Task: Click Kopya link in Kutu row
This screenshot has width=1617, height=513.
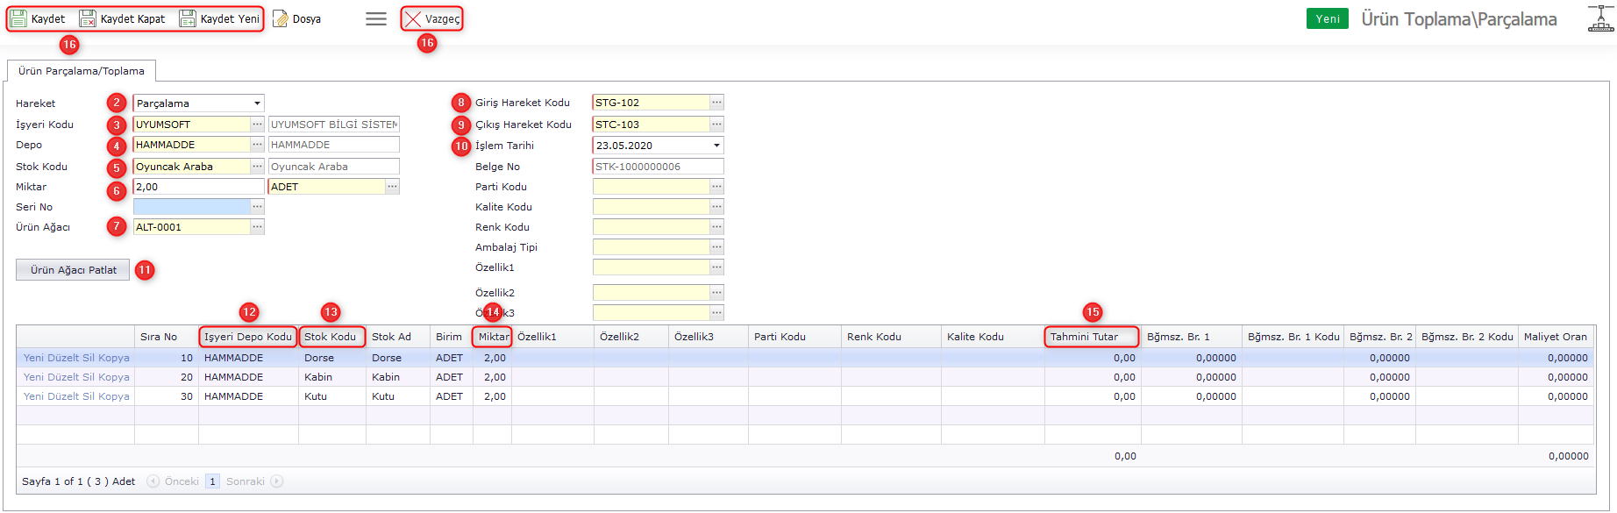Action: point(114,396)
